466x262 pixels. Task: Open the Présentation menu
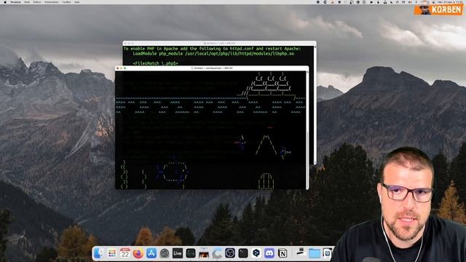pos(52,2)
